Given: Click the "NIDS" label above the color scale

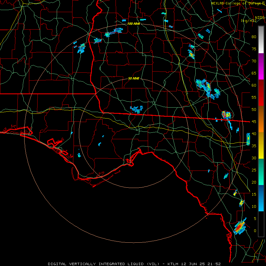Looking at the screenshot, I should [259, 18].
